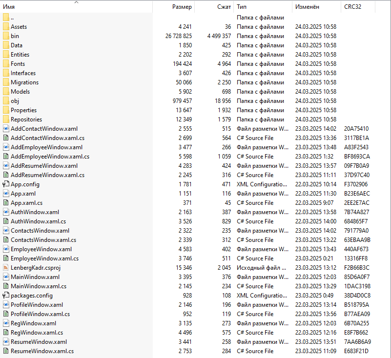Viewport: 391px width, 358px height.
Task: Go up via the parent ".." folder entry
Action: click(12, 18)
